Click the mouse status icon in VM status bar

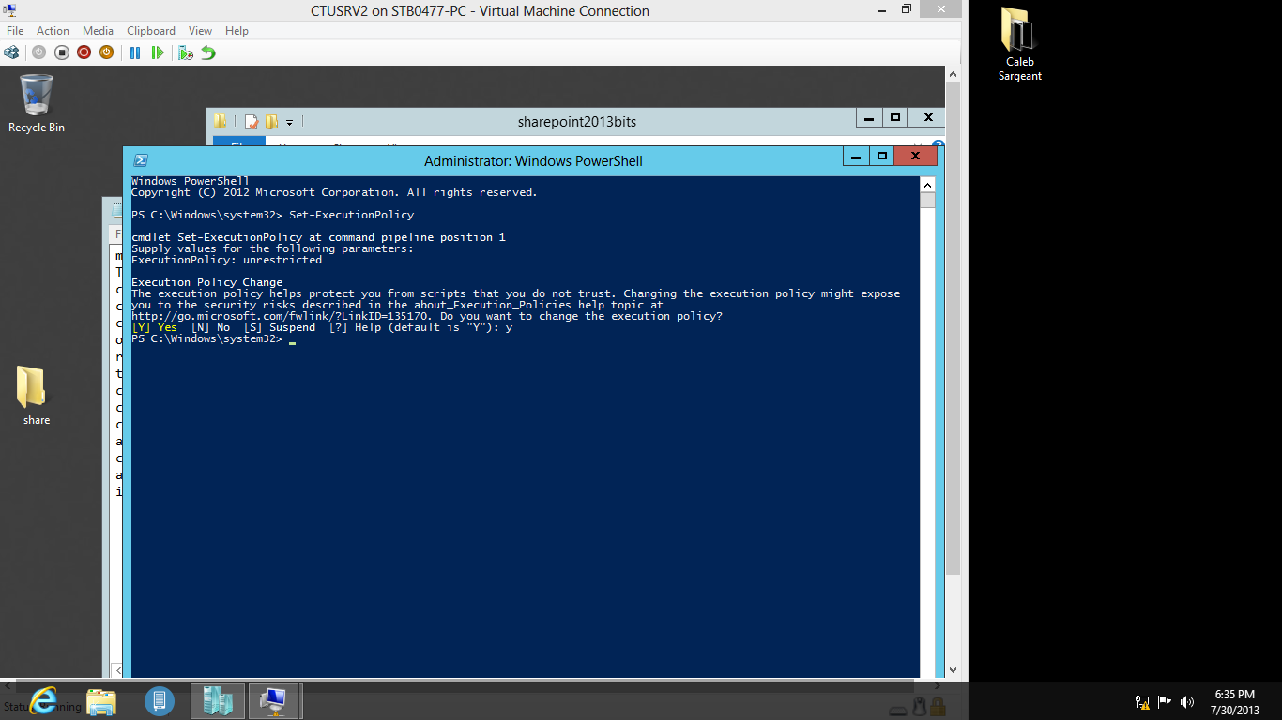(922, 708)
